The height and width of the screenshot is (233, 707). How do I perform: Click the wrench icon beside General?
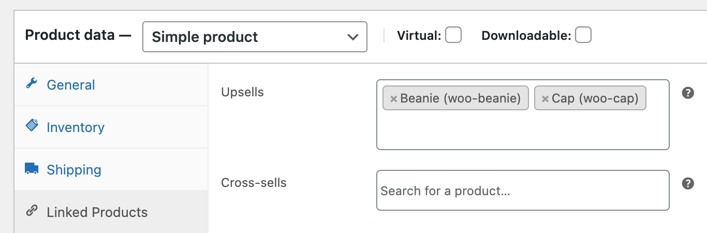[32, 84]
